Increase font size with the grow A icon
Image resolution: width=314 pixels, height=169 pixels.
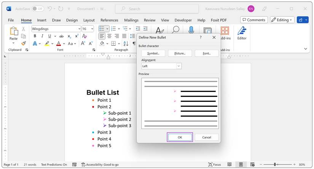point(83,44)
